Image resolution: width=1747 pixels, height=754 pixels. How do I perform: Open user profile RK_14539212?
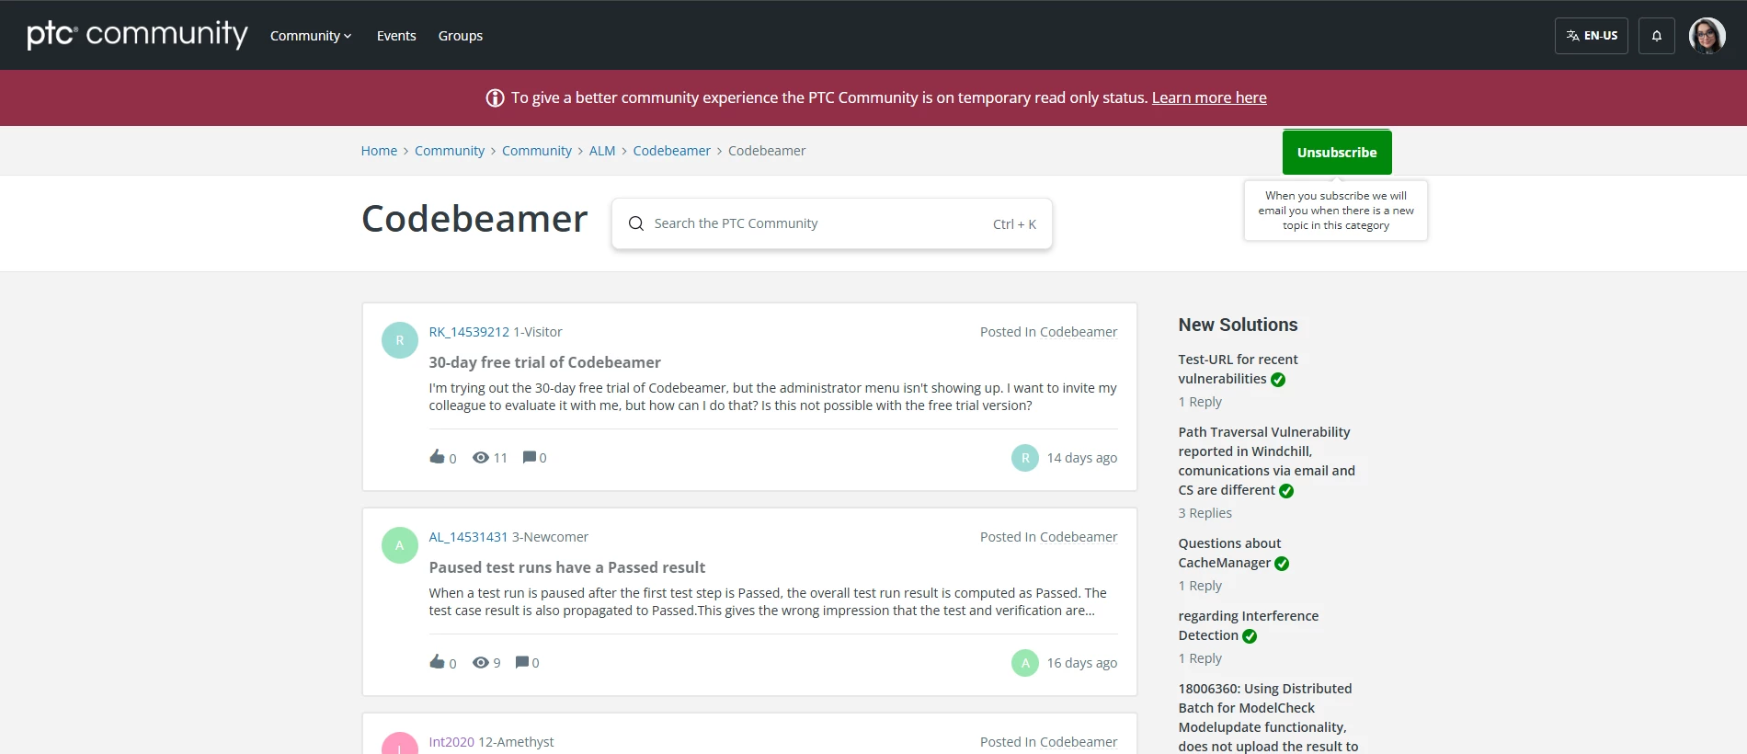[469, 332]
